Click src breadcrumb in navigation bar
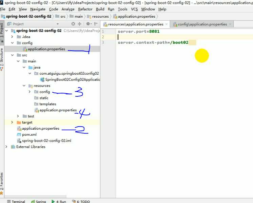 click(x=61, y=17)
